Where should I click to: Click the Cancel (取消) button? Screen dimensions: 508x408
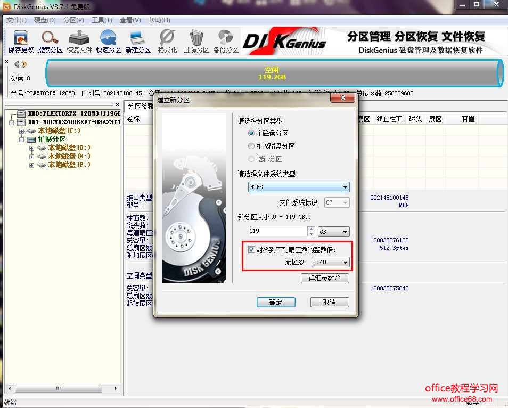click(330, 302)
